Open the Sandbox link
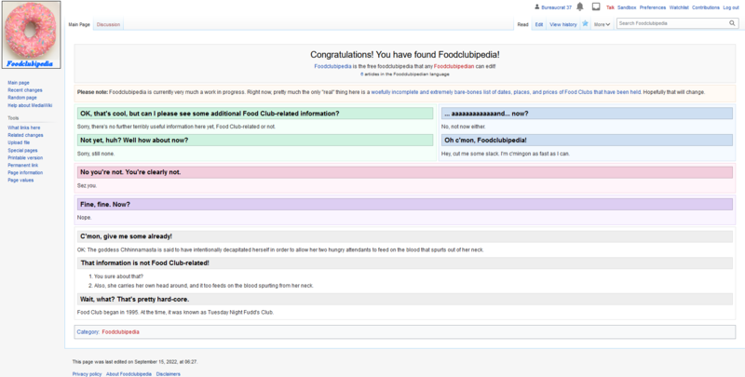Viewport: 745px width, 377px height. (x=627, y=7)
